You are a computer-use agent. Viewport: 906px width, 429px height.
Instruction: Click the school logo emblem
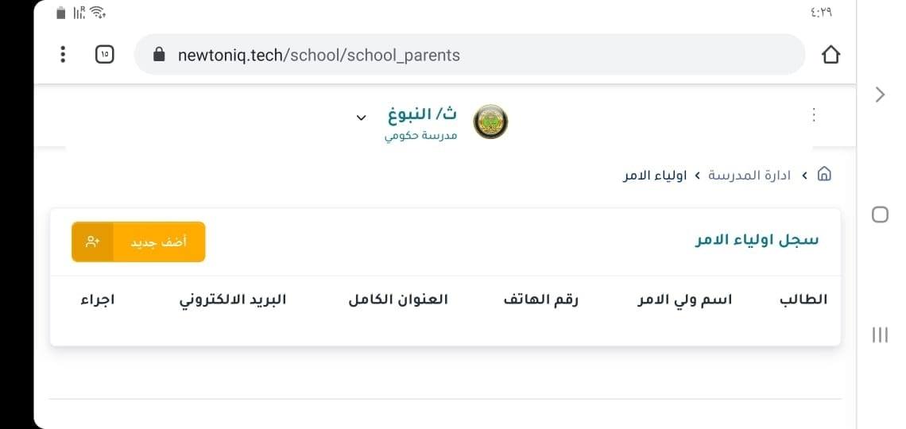[490, 122]
